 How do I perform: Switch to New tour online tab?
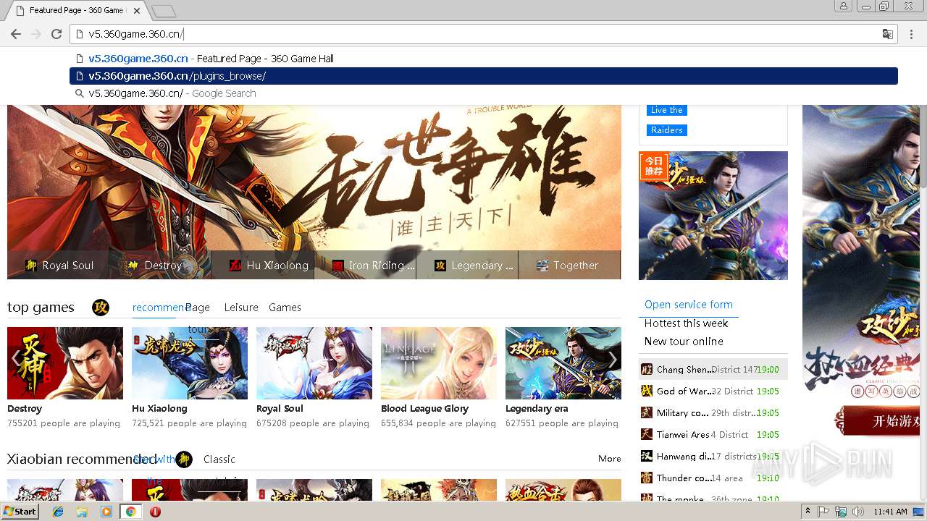point(684,342)
